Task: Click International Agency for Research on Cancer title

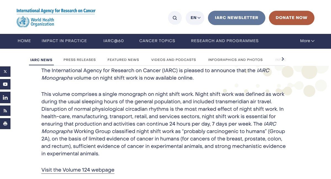Action: (56, 11)
